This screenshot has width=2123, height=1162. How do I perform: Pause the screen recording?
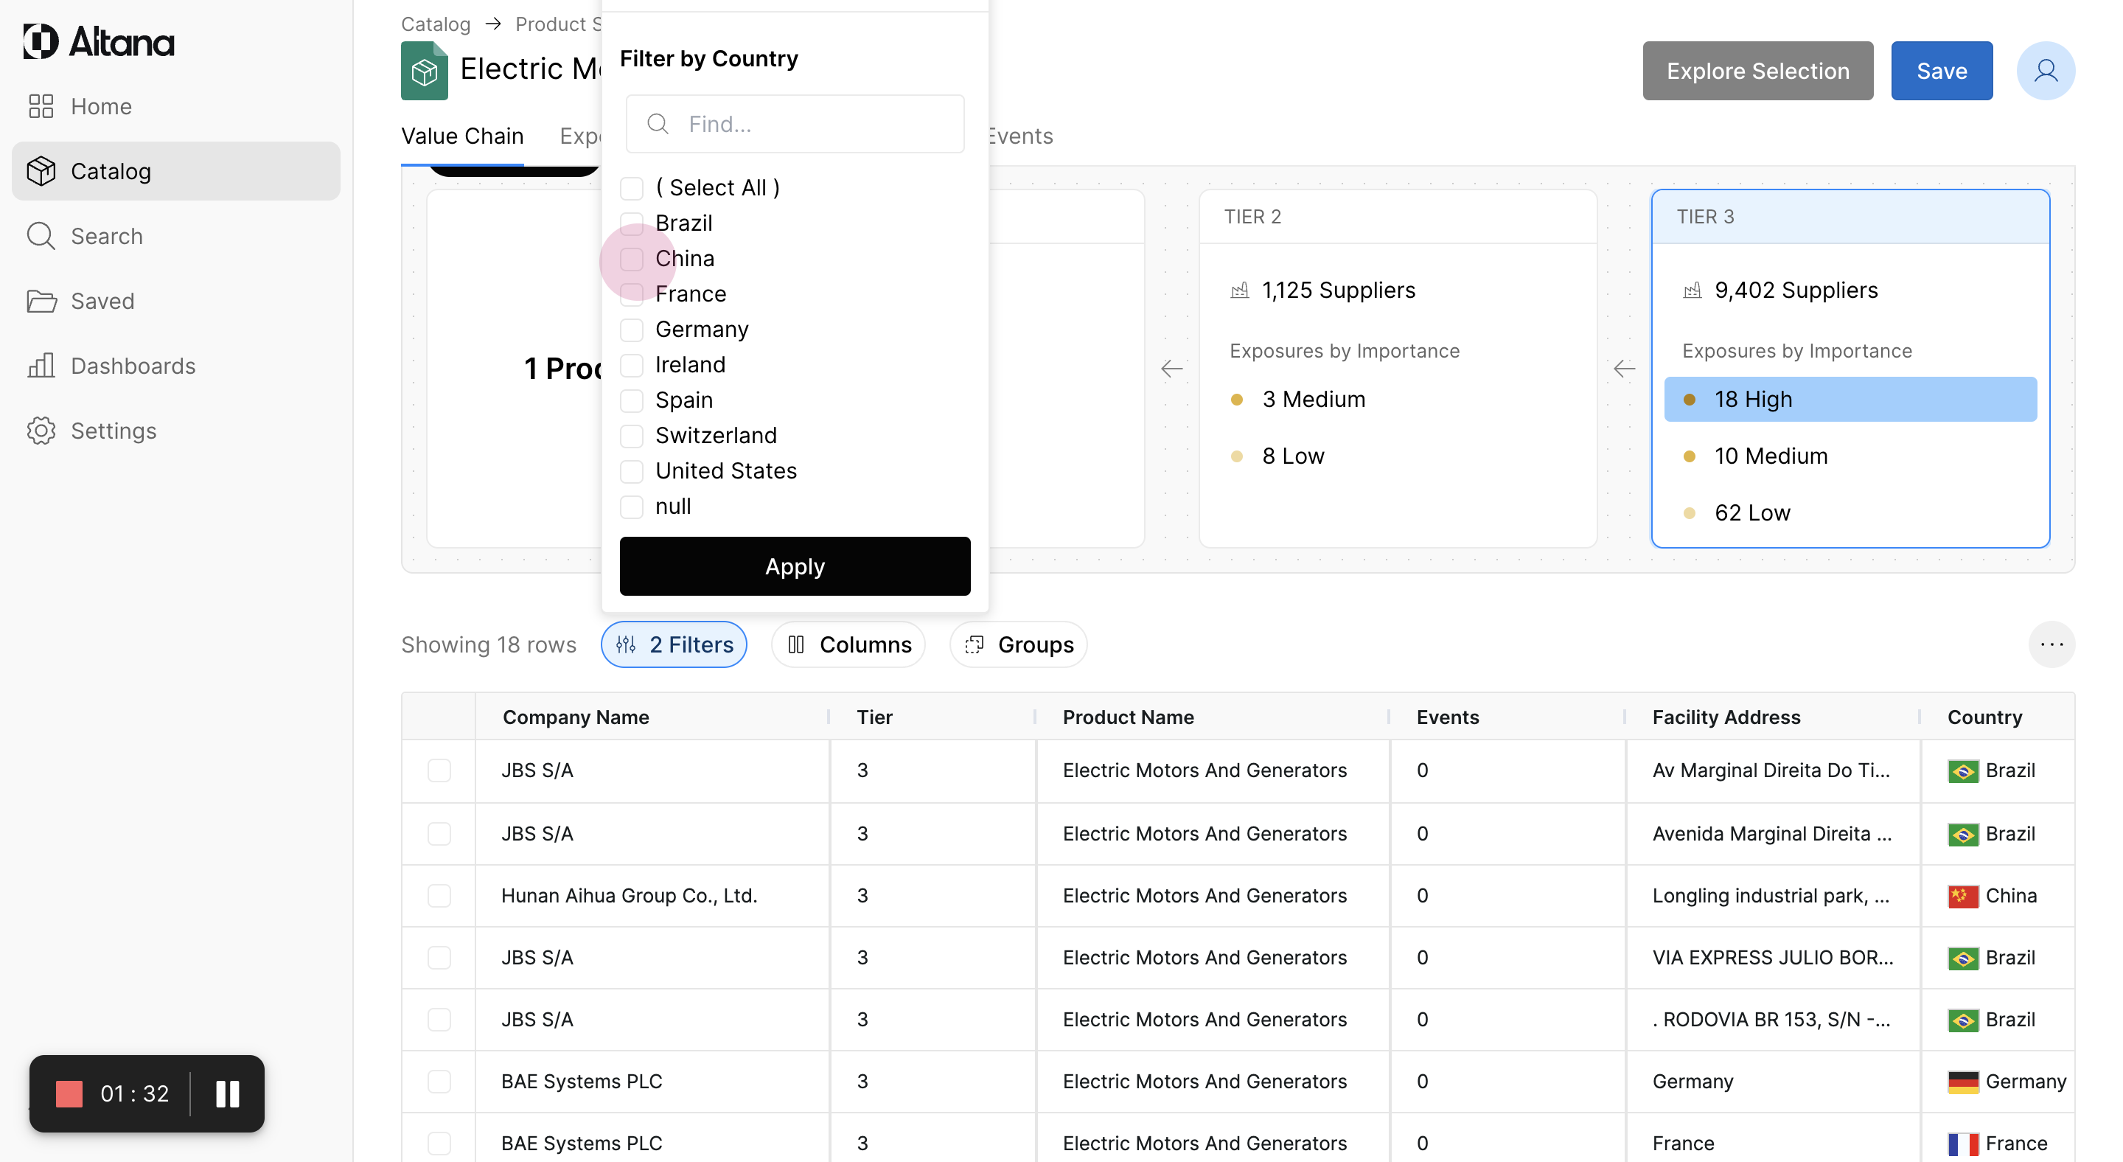click(228, 1093)
